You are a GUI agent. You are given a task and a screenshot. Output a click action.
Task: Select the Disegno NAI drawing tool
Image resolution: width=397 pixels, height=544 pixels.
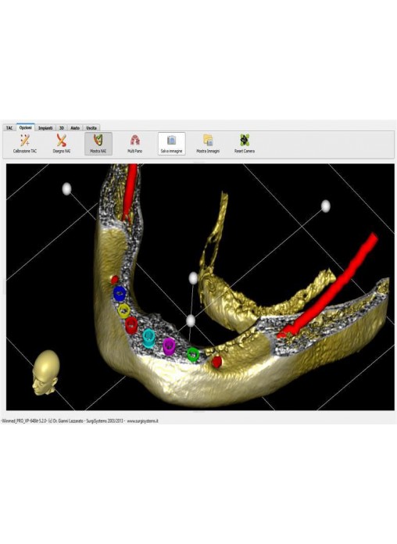click(62, 144)
